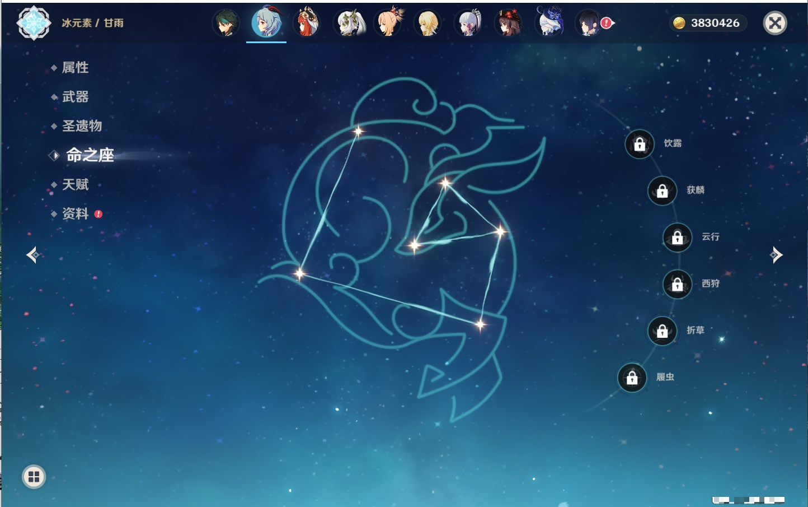This screenshot has height=507, width=808.
Task: Click the 履虫 constellation label
Action: click(x=665, y=377)
